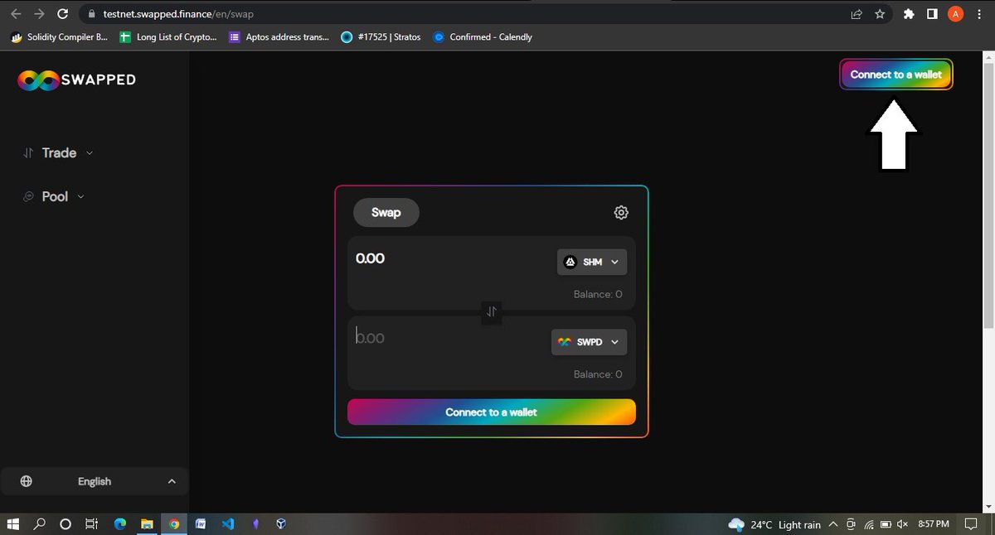Open the notification center icon

(971, 524)
